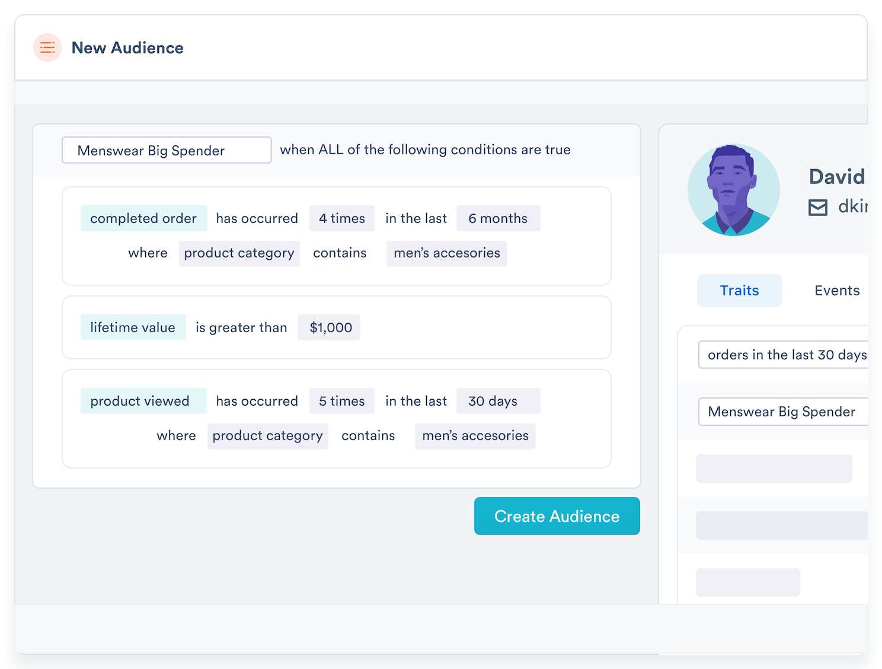
Task: Click 'men's accesories' value in product viewed condition
Action: point(475,436)
